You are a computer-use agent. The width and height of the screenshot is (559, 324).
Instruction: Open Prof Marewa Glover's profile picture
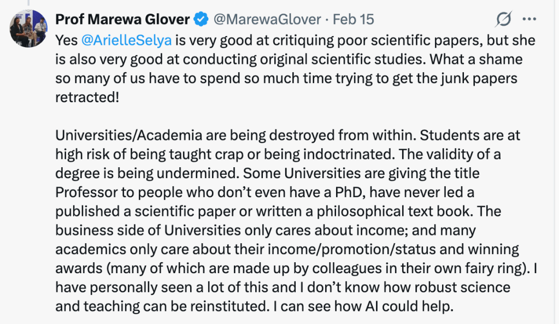tap(28, 27)
